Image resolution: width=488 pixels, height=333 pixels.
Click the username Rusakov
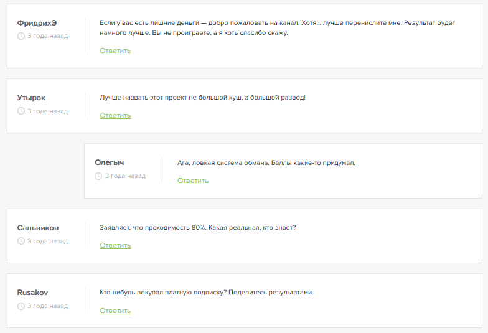point(32,293)
